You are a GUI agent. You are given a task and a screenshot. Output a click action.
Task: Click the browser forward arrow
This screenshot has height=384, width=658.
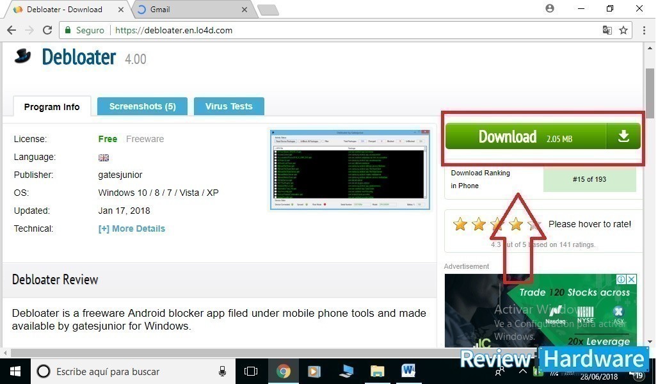[x=29, y=30]
